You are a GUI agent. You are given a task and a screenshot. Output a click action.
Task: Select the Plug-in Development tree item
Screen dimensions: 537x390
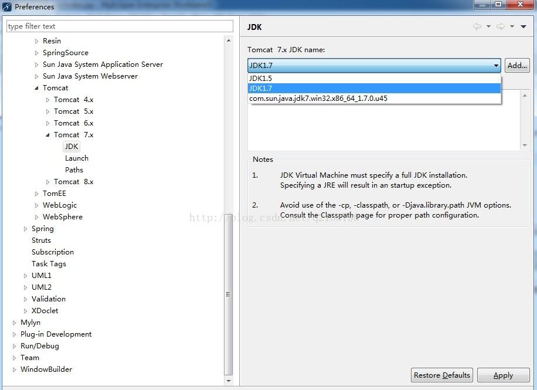coord(56,334)
